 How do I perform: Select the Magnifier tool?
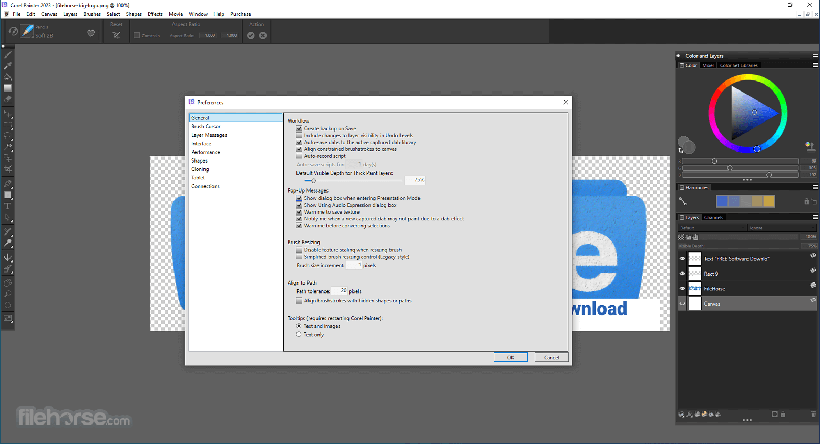[7, 294]
